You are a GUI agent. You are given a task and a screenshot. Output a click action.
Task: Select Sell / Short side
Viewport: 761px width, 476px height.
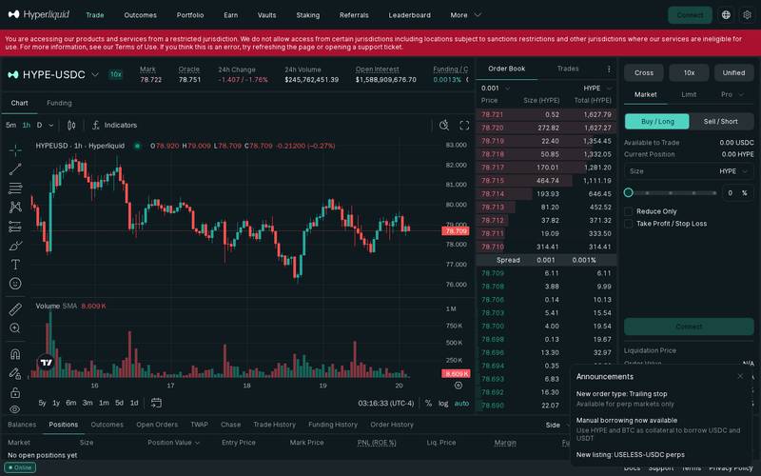pyautogui.click(x=721, y=122)
